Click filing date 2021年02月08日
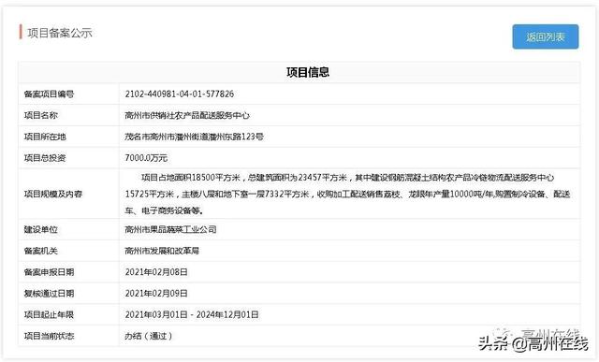This screenshot has height=362, width=599. coord(156,272)
